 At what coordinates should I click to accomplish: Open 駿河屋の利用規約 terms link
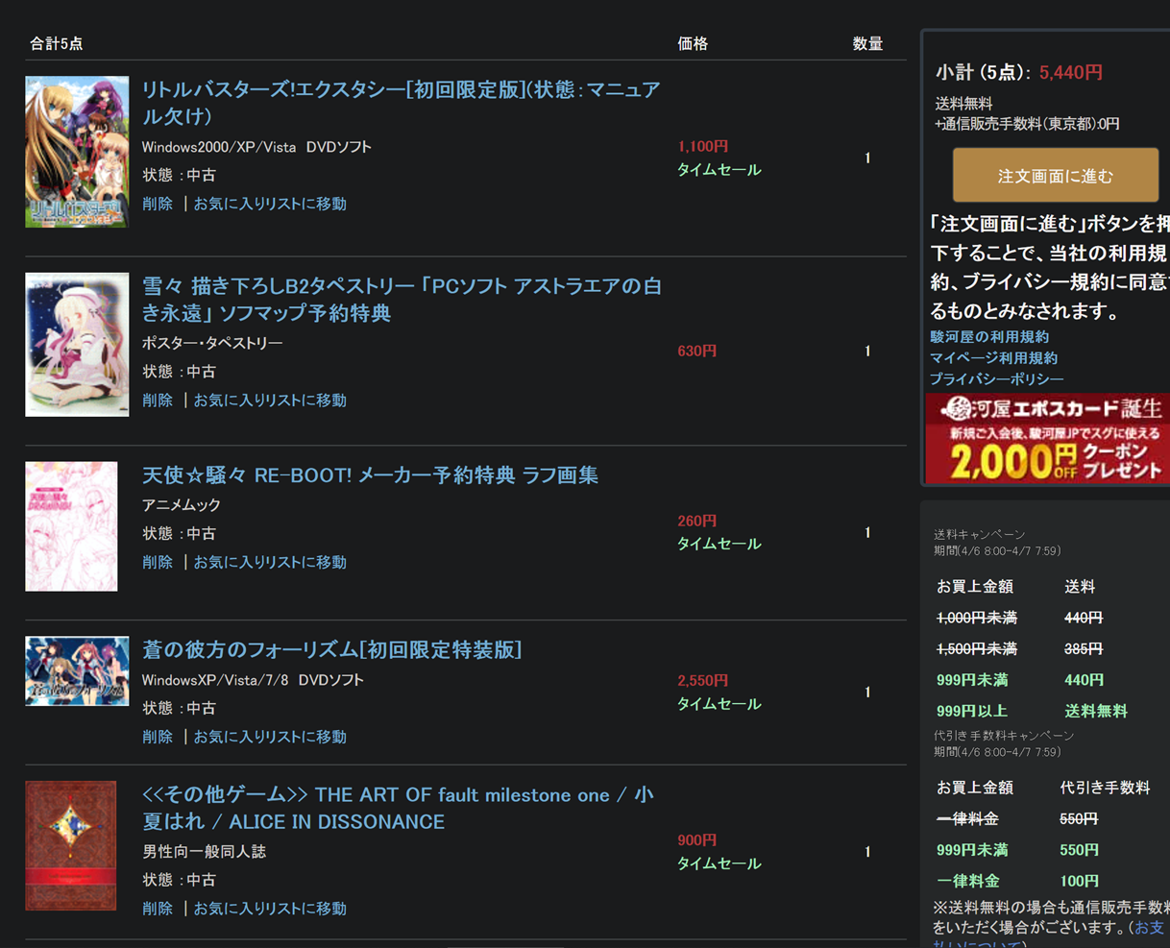(x=989, y=337)
